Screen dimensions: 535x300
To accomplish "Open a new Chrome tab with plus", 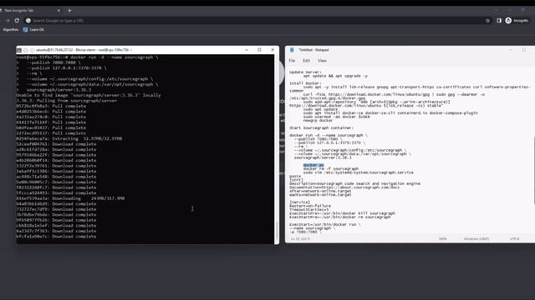I will (x=69, y=11).
